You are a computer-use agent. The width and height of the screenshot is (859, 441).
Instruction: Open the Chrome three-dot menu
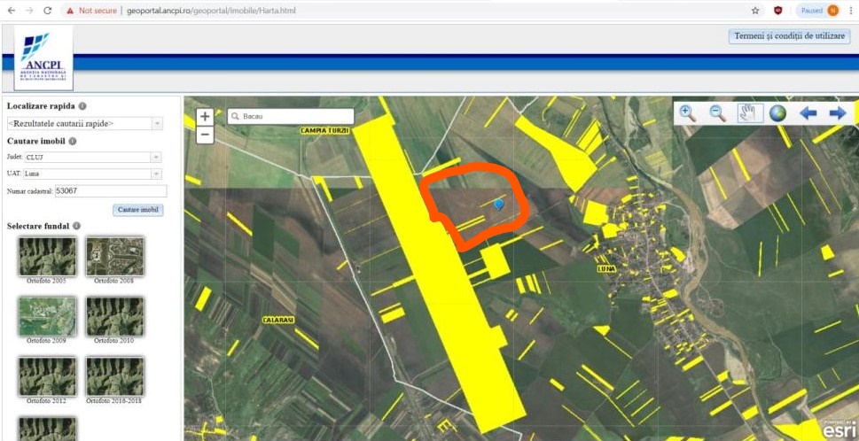[x=851, y=11]
